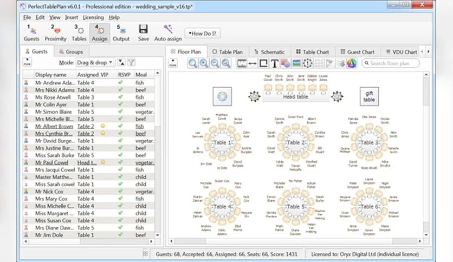
Task: Insert text with the T tool
Action: [x=275, y=63]
